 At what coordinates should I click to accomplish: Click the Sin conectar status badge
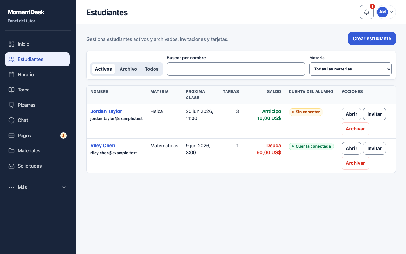point(306,112)
